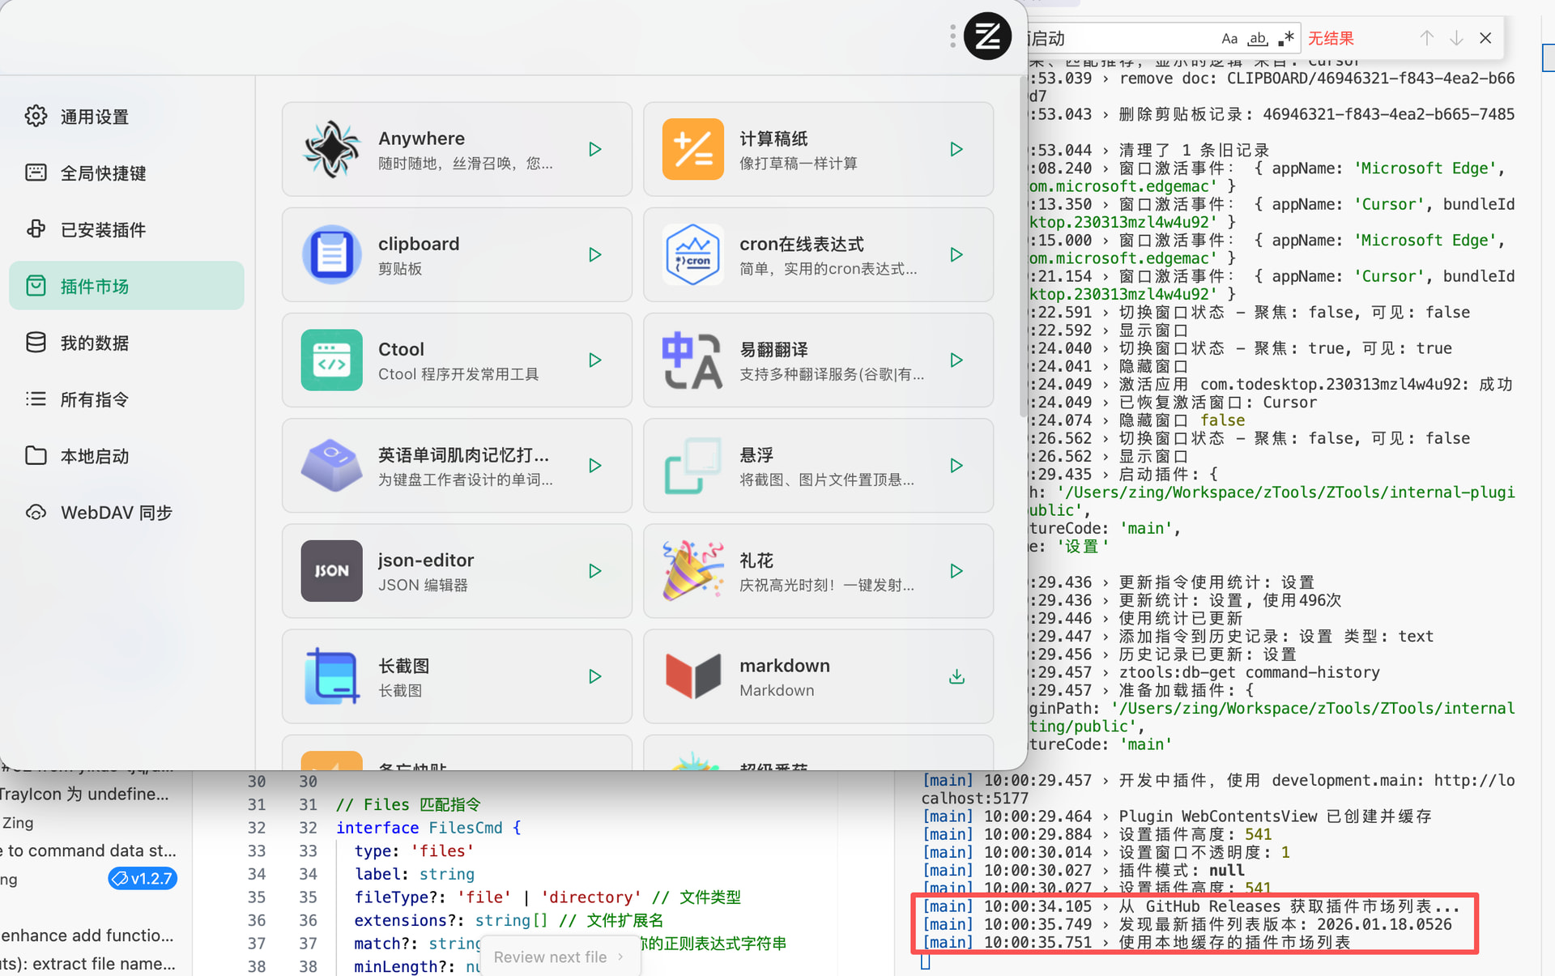Open the three-dot more menu beside Z logo
This screenshot has width=1555, height=976.
pos(952,36)
